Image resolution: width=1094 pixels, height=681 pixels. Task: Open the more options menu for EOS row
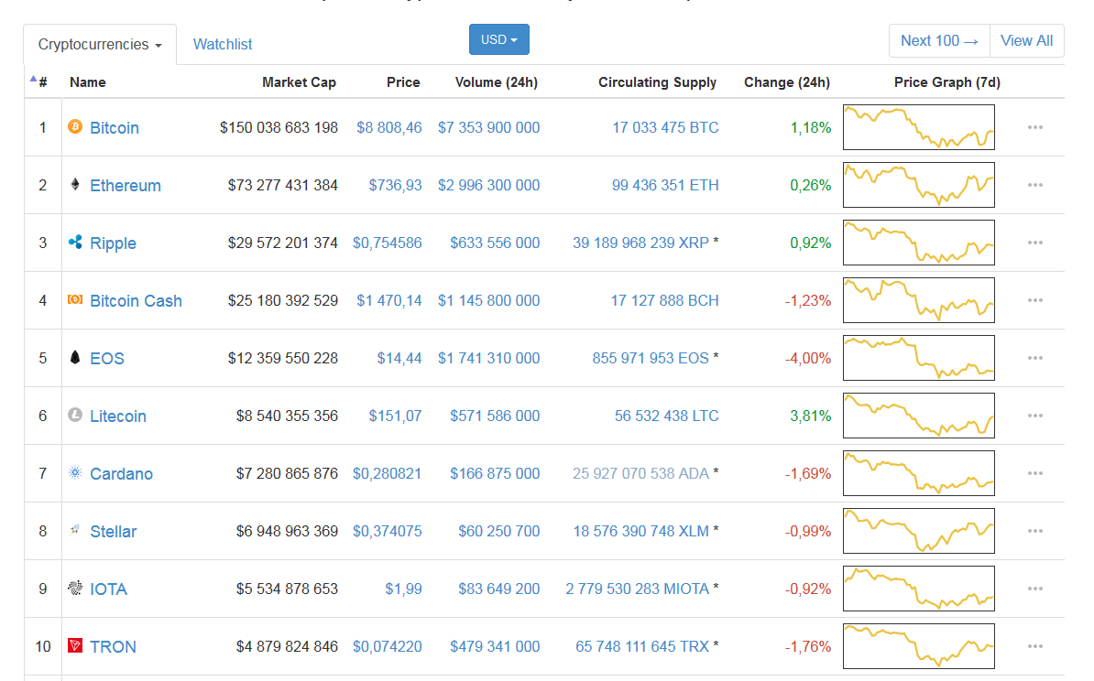pos(1035,358)
